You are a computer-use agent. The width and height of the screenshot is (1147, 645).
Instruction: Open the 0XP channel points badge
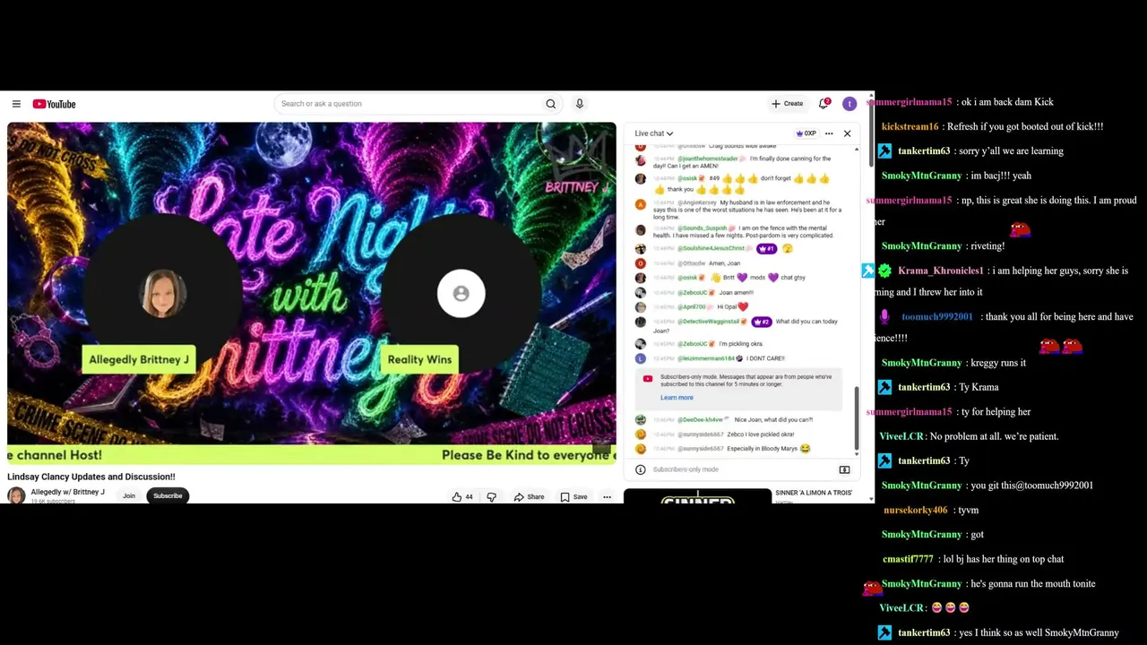[x=806, y=133]
